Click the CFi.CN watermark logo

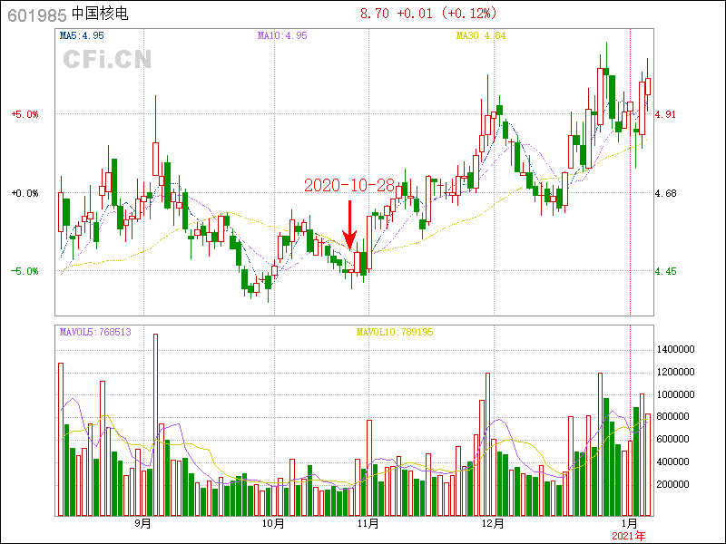107,59
